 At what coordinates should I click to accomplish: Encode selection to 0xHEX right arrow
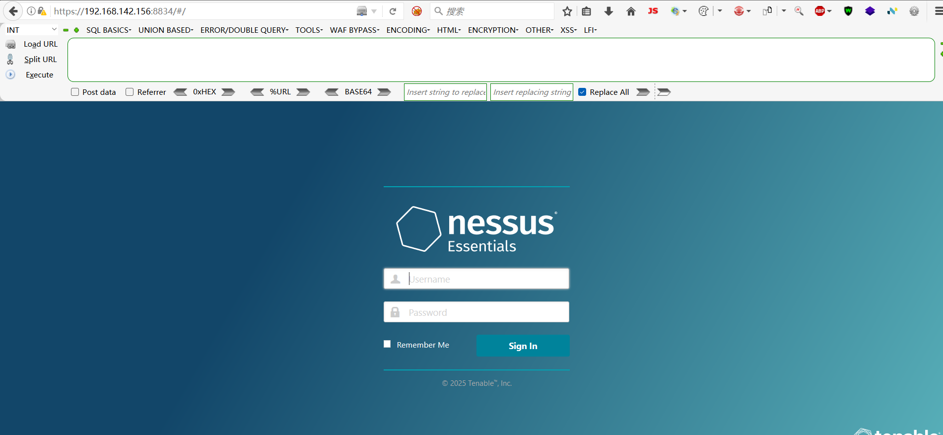click(x=228, y=92)
